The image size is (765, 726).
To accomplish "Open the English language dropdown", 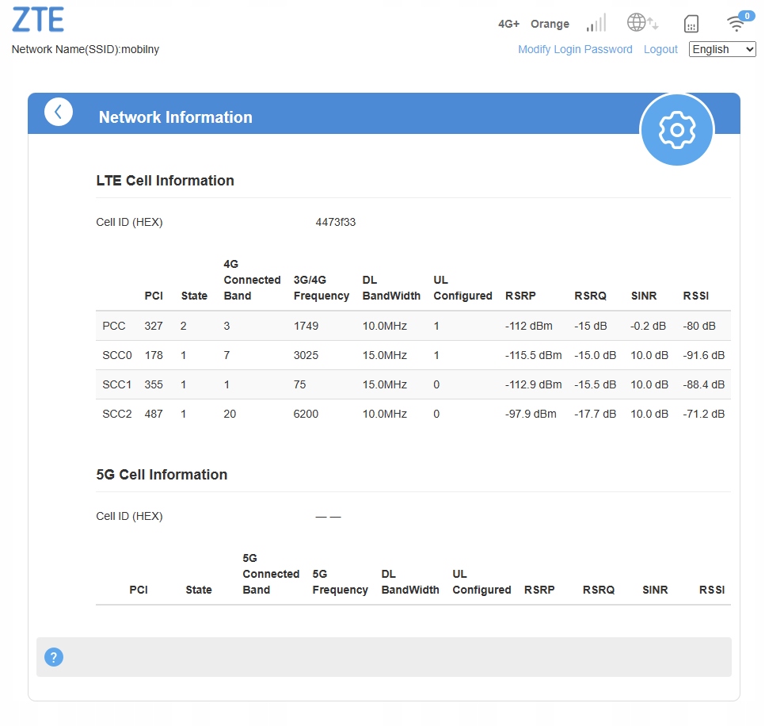I will [x=722, y=49].
